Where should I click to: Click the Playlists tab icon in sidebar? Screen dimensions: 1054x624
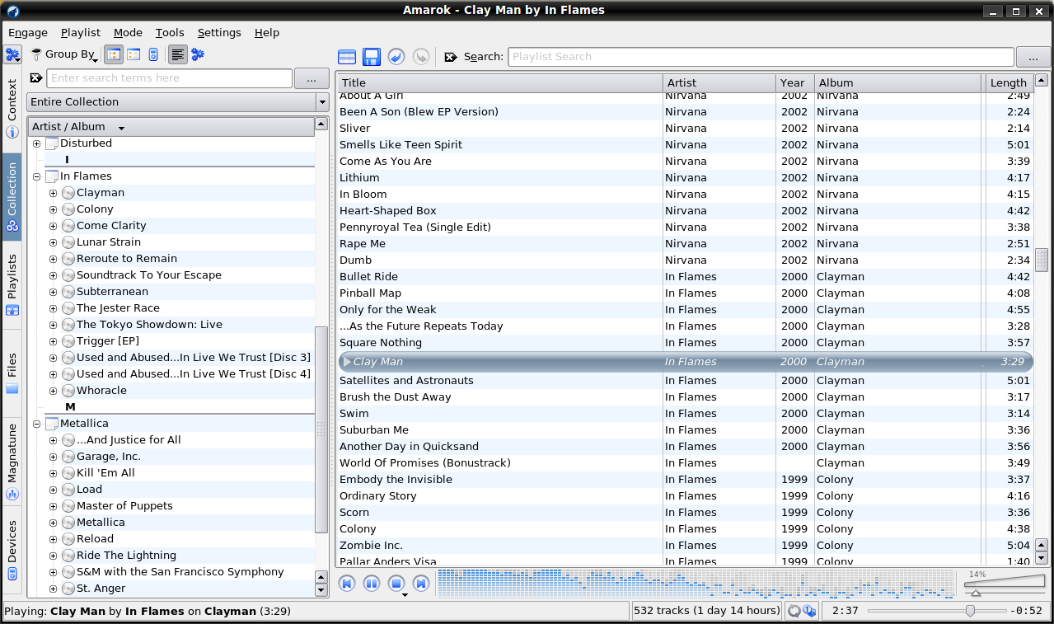tap(12, 310)
